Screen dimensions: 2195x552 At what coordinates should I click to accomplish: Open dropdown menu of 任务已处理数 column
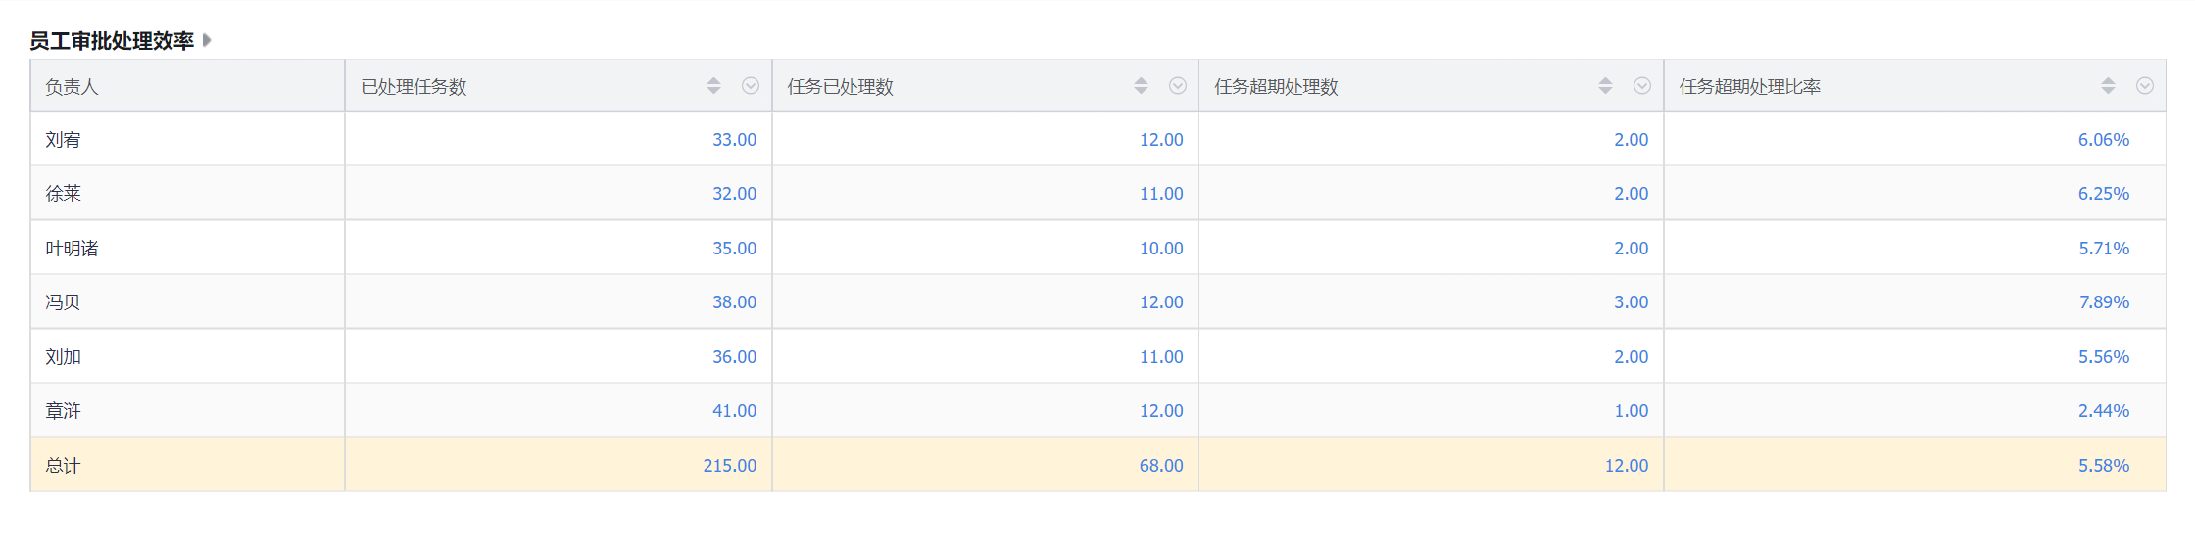[x=1178, y=86]
